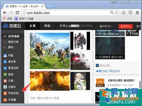Open the 《最终幻想》游戏图片 album title

tap(121, 80)
